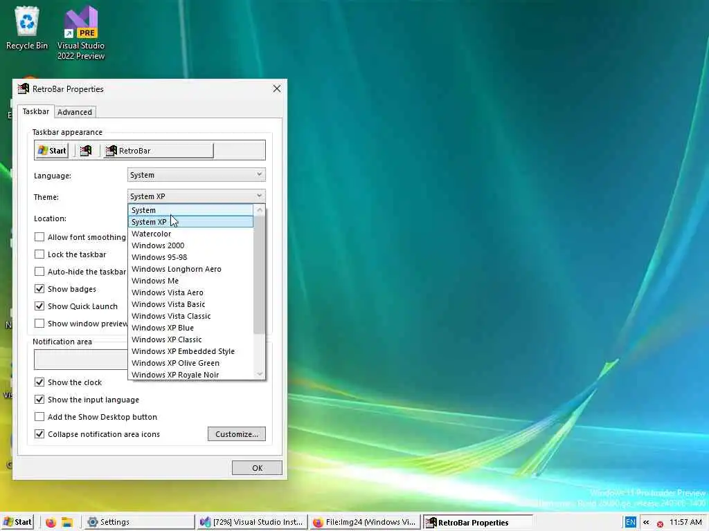The image size is (709, 531).
Task: Select the Windows Vista Aero theme
Action: 191,292
